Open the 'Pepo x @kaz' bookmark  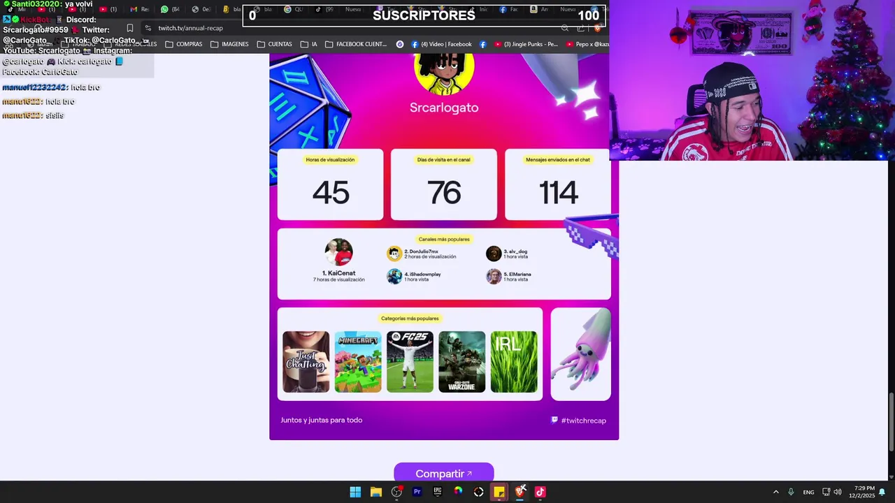(587, 44)
